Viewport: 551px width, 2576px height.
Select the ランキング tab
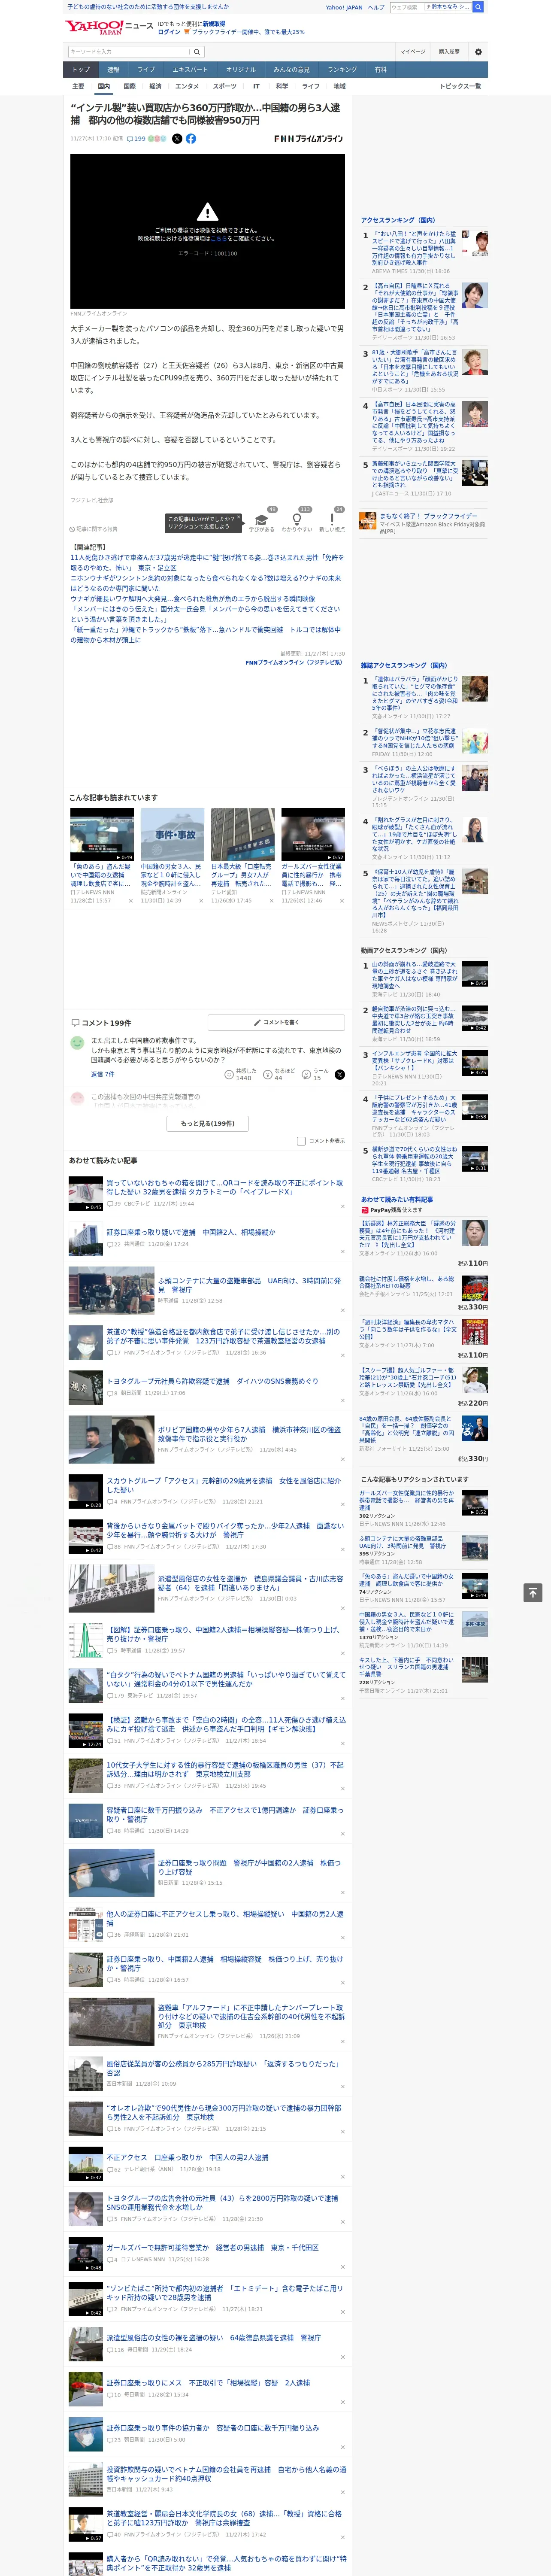(342, 70)
